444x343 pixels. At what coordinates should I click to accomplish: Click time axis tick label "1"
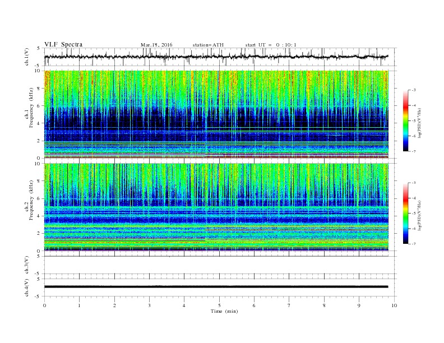79,305
